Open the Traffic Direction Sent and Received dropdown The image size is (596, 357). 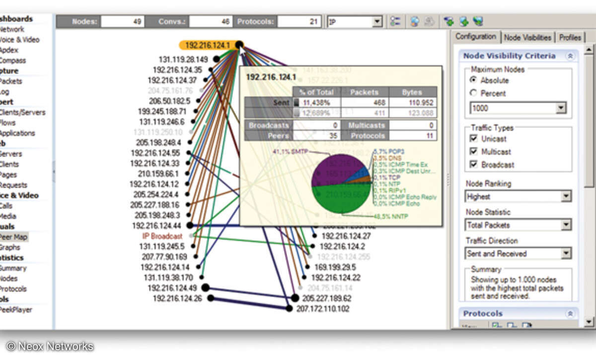pos(519,253)
